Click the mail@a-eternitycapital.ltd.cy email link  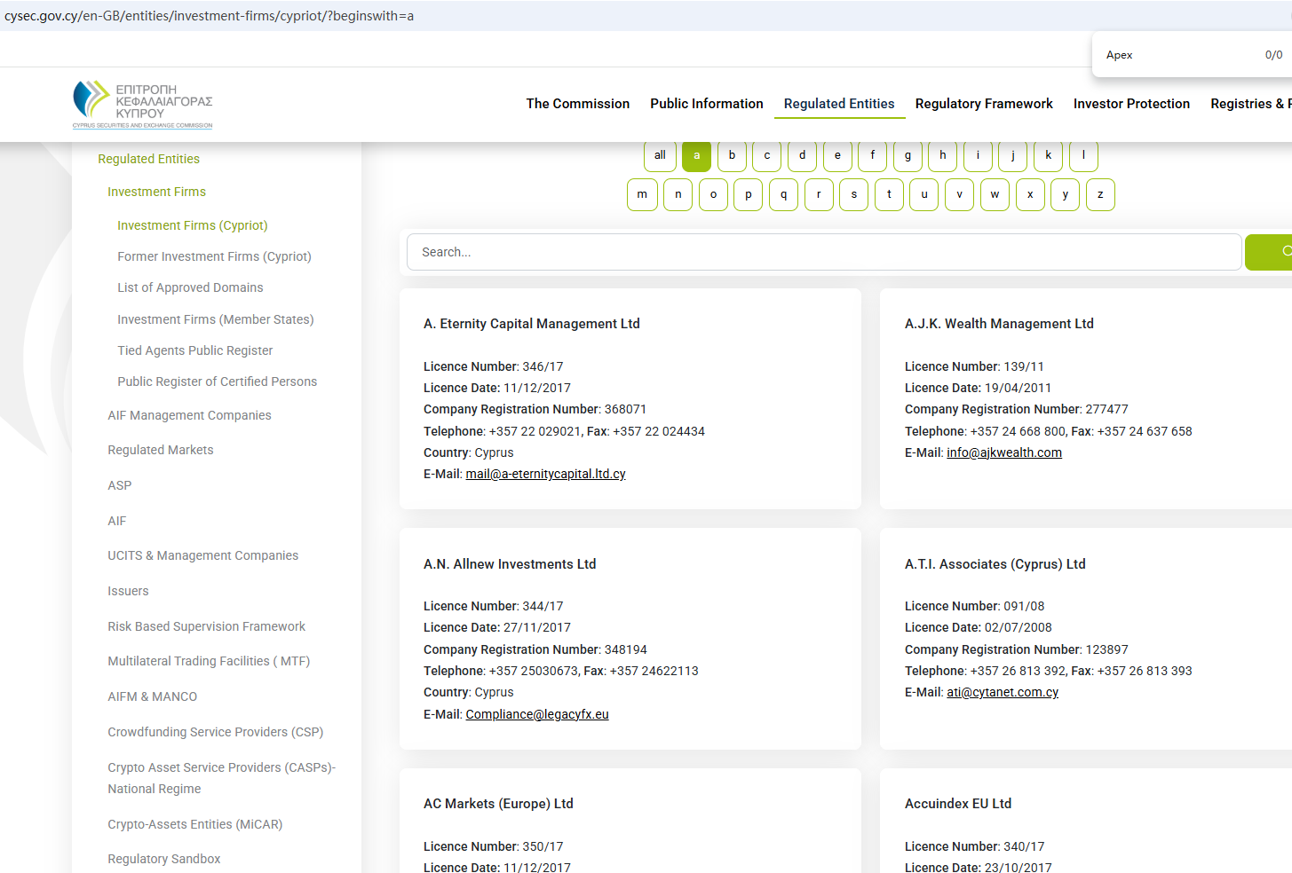tap(545, 474)
